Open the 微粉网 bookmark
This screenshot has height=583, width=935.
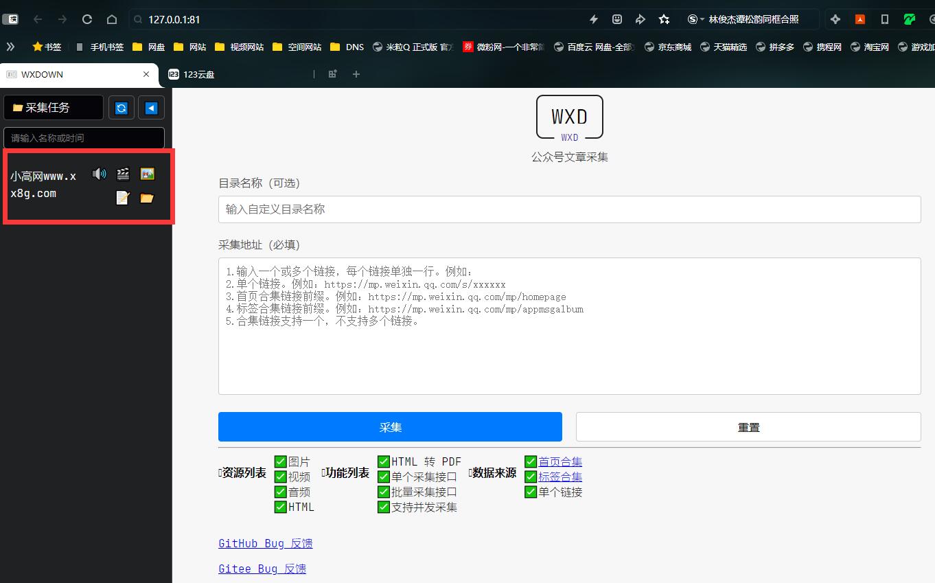(x=505, y=47)
